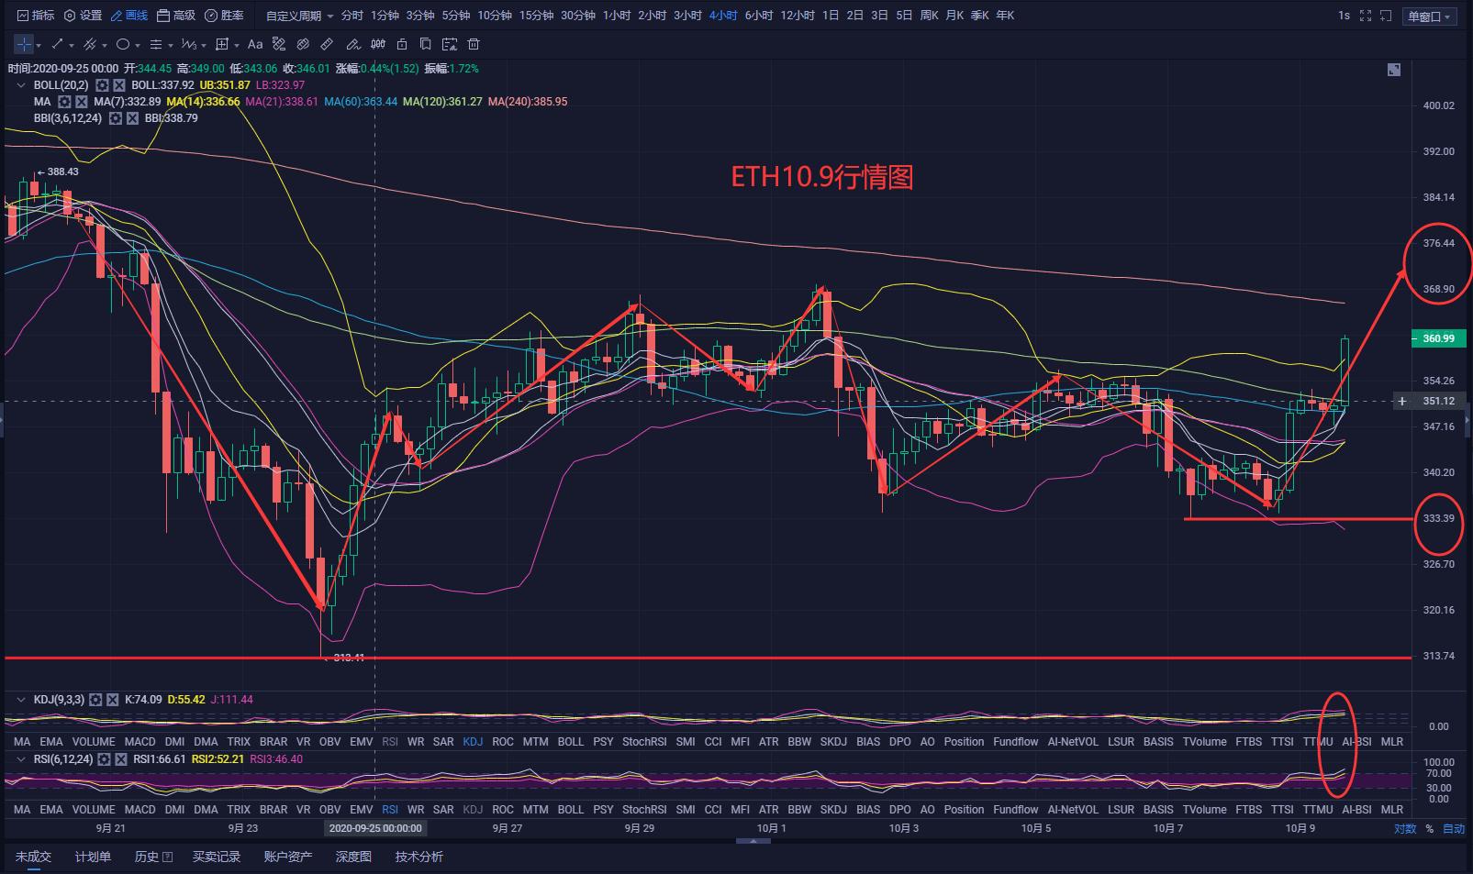Delete all drawings with the trash icon

pyautogui.click(x=474, y=44)
